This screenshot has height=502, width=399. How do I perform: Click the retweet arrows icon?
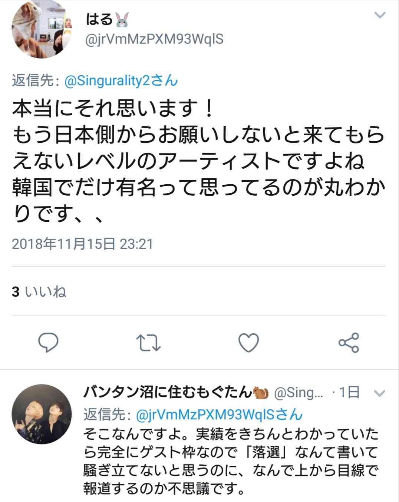[149, 343]
